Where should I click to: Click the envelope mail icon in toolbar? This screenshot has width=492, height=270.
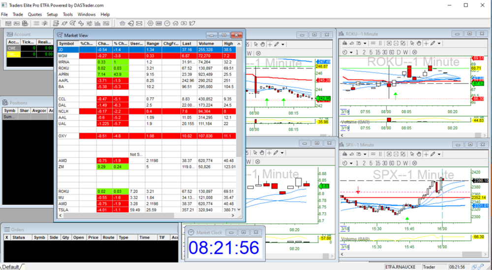coord(139,24)
